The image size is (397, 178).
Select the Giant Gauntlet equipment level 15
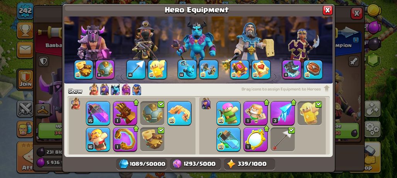(x=98, y=113)
